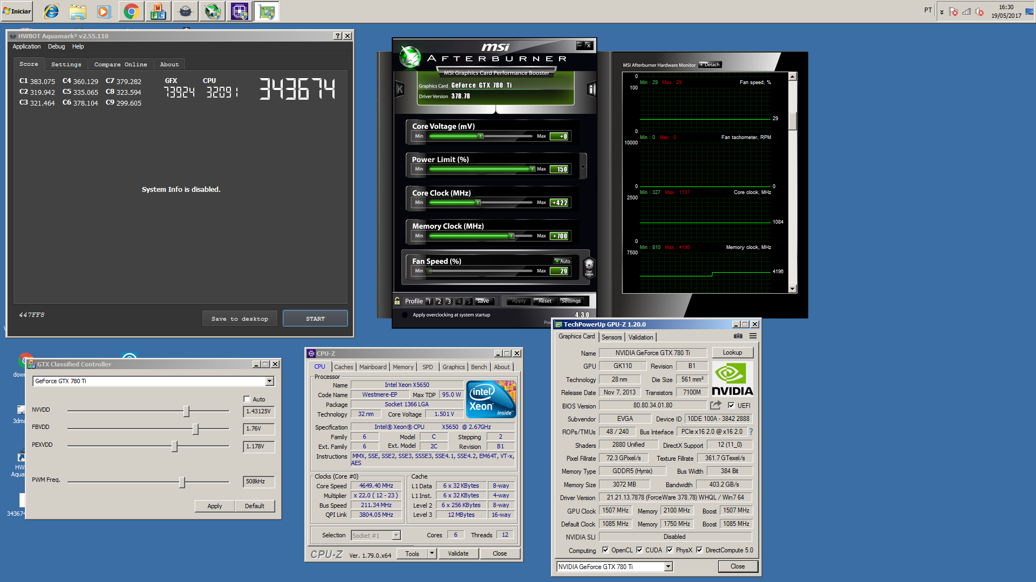Click the muted volume icon in system tray

click(979, 11)
